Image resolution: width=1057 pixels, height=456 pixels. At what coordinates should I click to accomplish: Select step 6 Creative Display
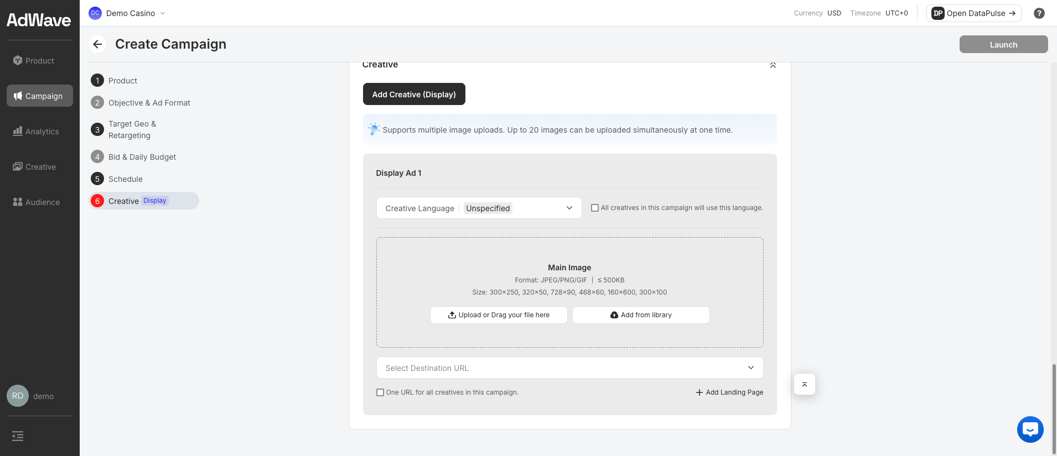tap(144, 201)
